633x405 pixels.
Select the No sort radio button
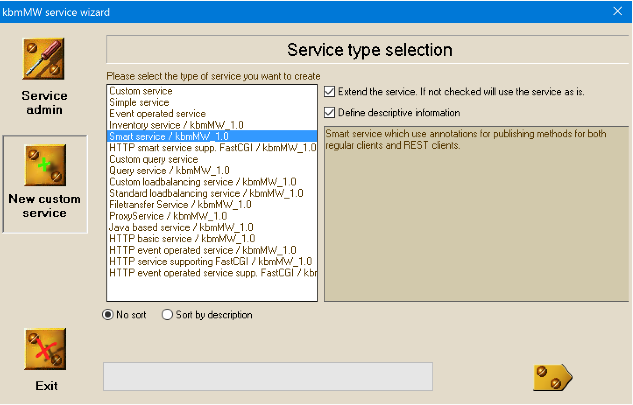point(108,315)
